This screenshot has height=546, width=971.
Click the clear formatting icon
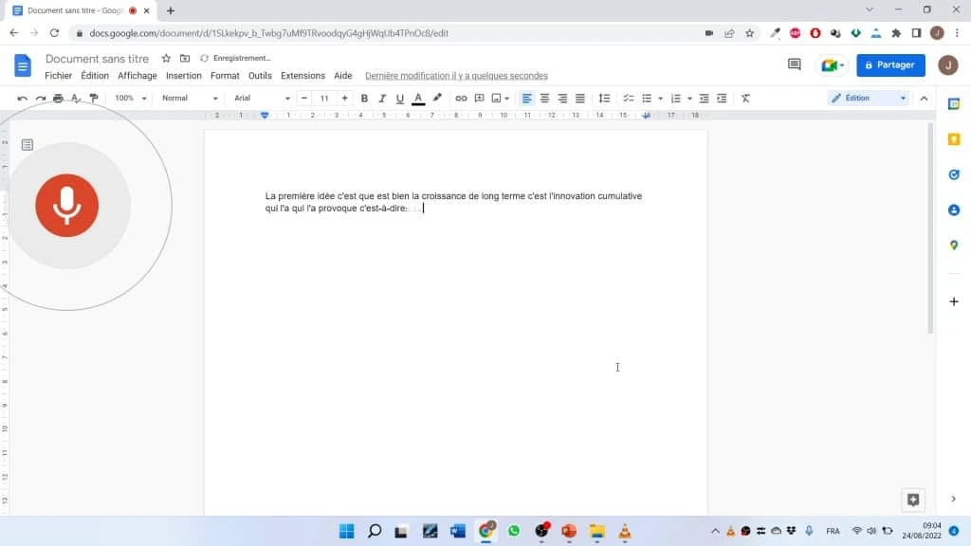[x=745, y=99]
